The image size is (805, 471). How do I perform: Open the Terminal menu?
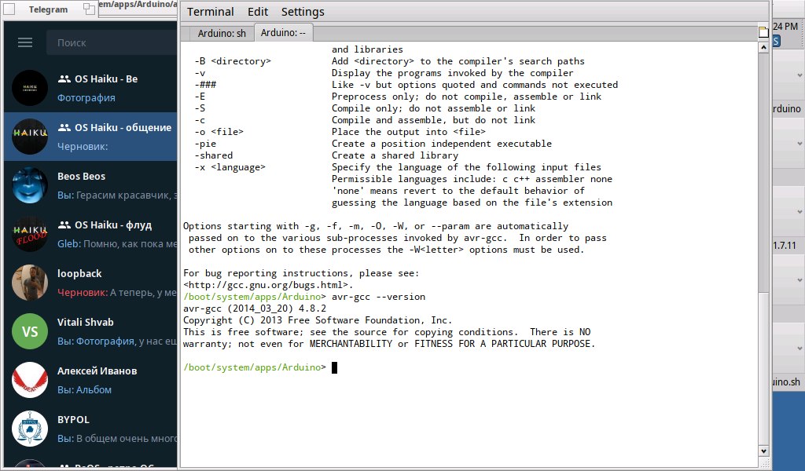[x=210, y=12]
